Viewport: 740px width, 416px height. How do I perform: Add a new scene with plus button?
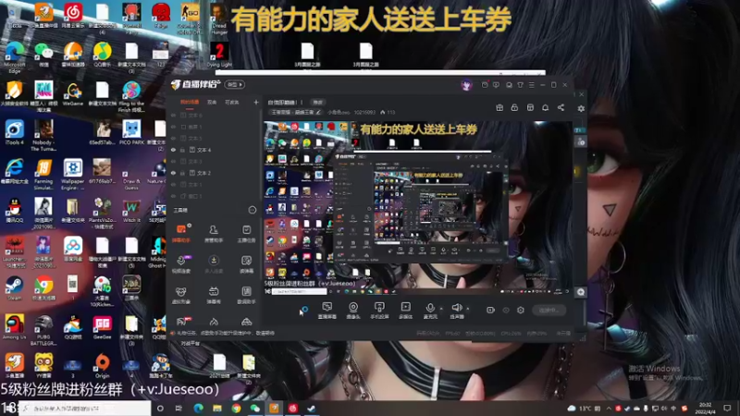[256, 102]
